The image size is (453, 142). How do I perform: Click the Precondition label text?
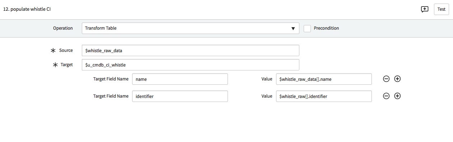[x=326, y=28]
